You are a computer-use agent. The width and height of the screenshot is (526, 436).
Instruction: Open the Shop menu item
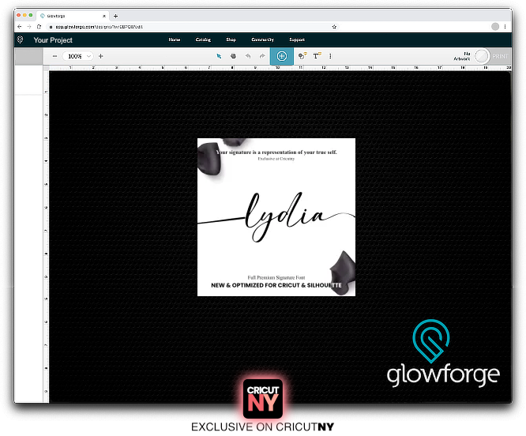pyautogui.click(x=231, y=39)
